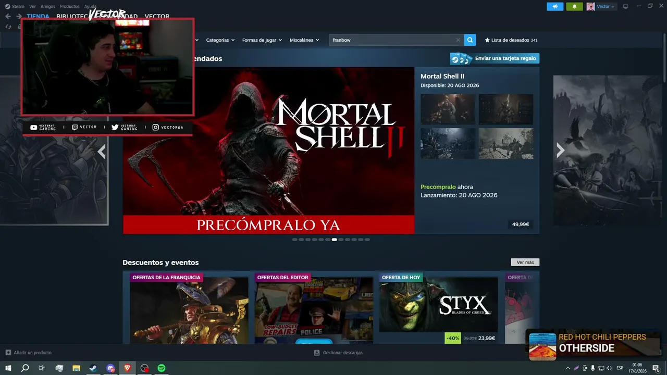The height and width of the screenshot is (375, 667).
Task: Show hidden tray icons with the up chevron
Action: pyautogui.click(x=567, y=368)
